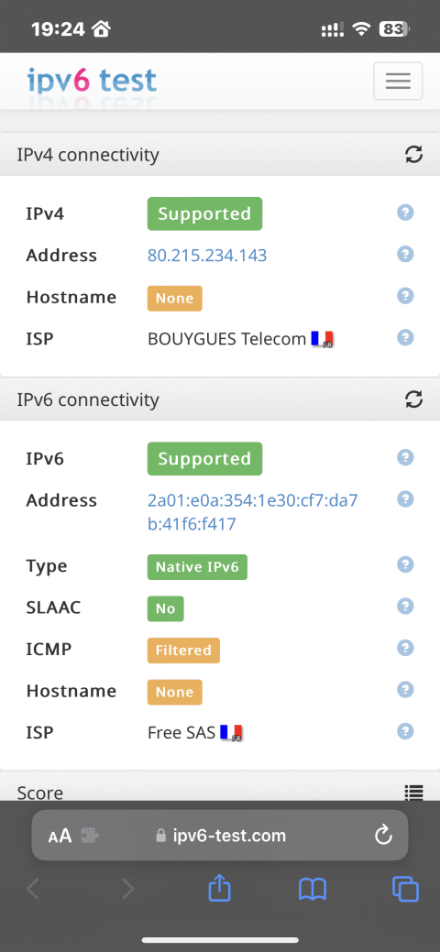This screenshot has width=440, height=952.
Task: Open help icon for the ICMP row
Action: point(405,648)
